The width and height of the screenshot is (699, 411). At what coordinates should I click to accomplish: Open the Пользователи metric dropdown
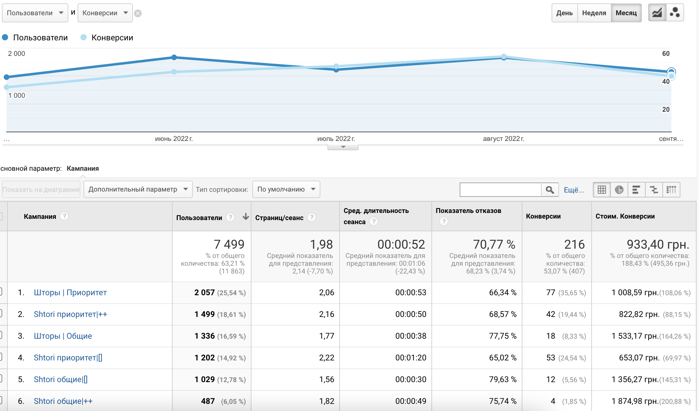[x=35, y=13]
